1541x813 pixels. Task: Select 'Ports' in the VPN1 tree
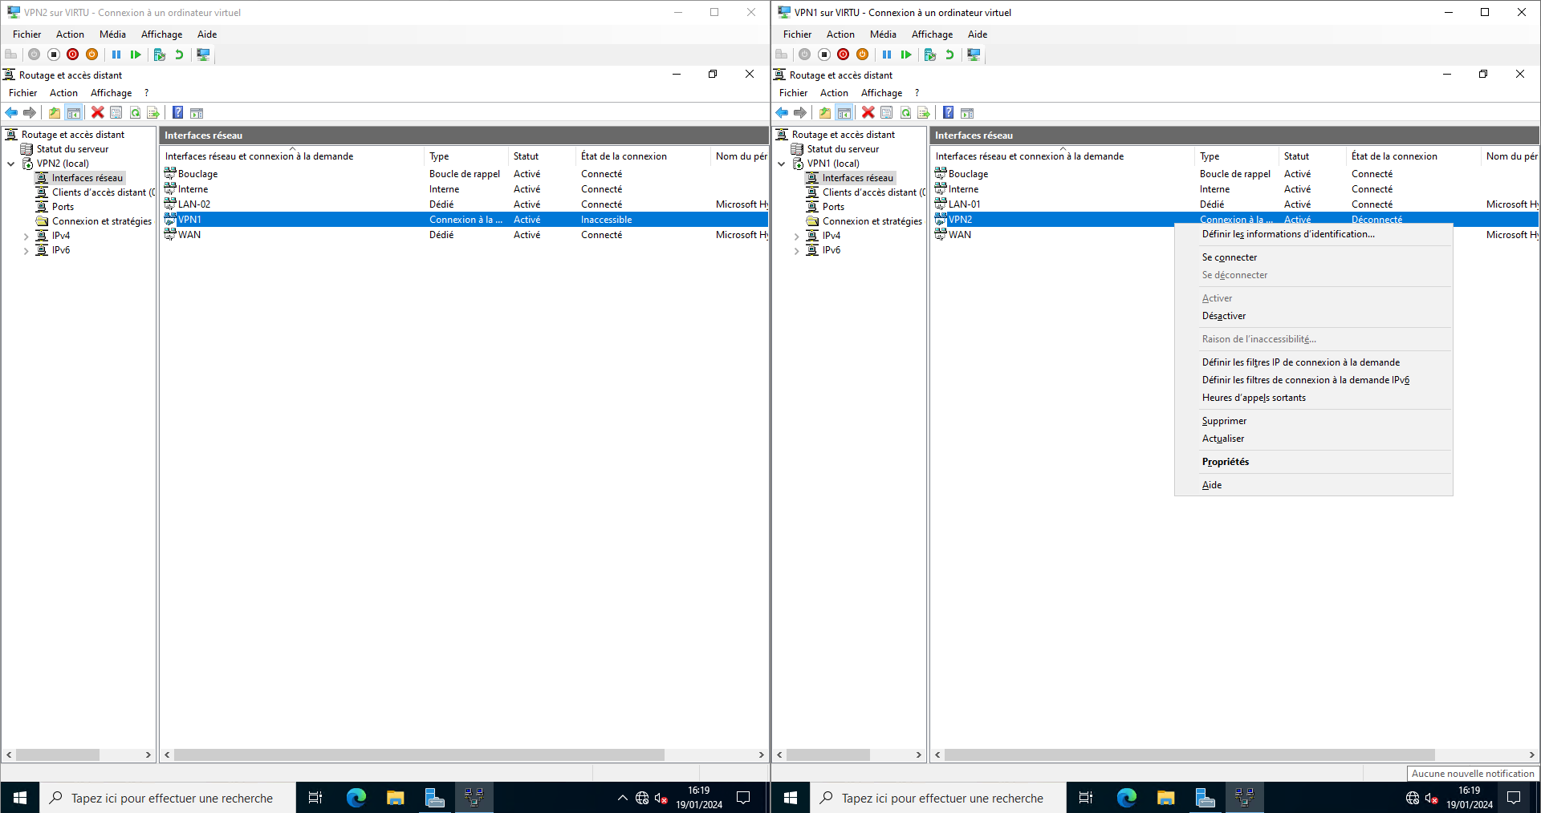click(x=833, y=207)
